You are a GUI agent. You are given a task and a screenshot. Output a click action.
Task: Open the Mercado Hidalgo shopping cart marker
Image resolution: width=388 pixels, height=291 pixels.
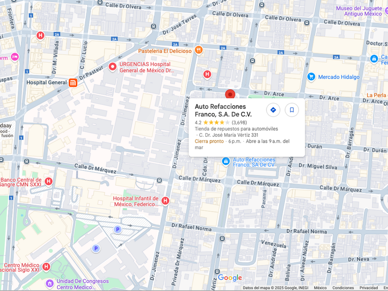pos(311,77)
